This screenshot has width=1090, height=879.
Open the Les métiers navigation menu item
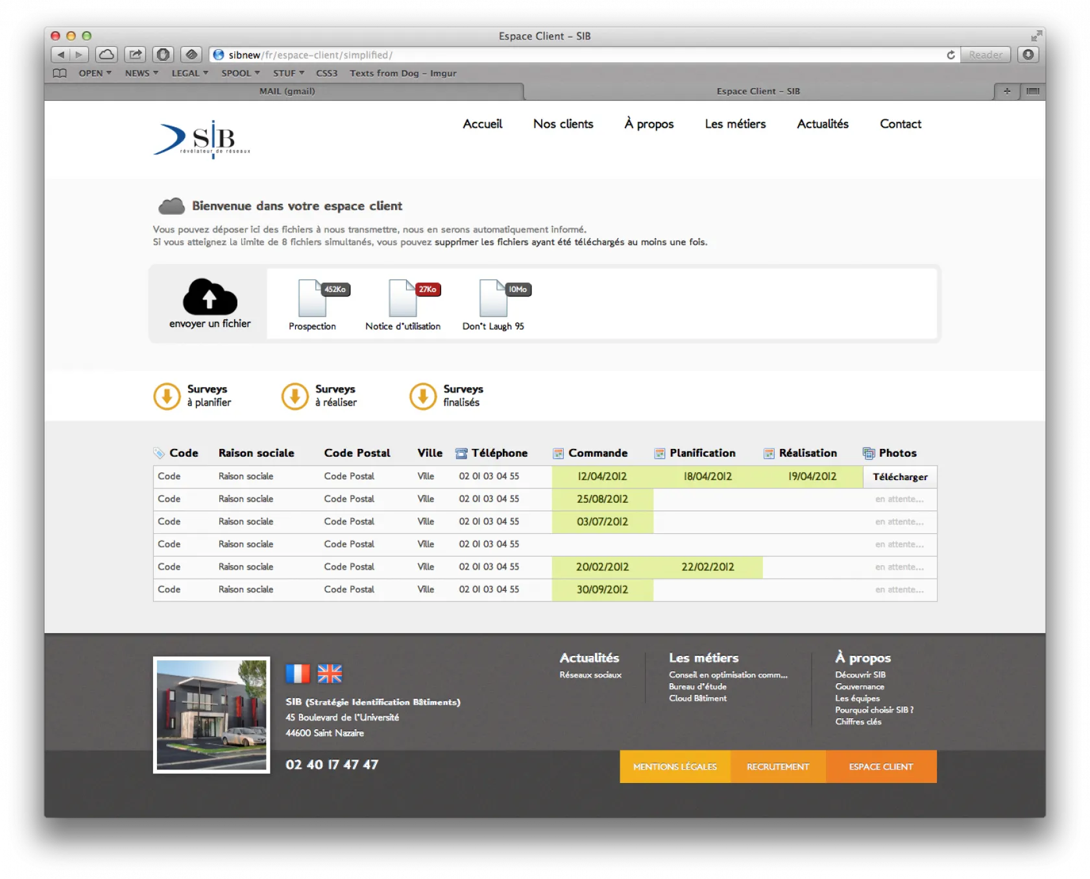[735, 124]
